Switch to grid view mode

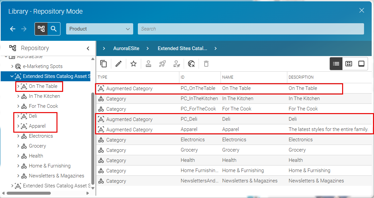point(348,63)
